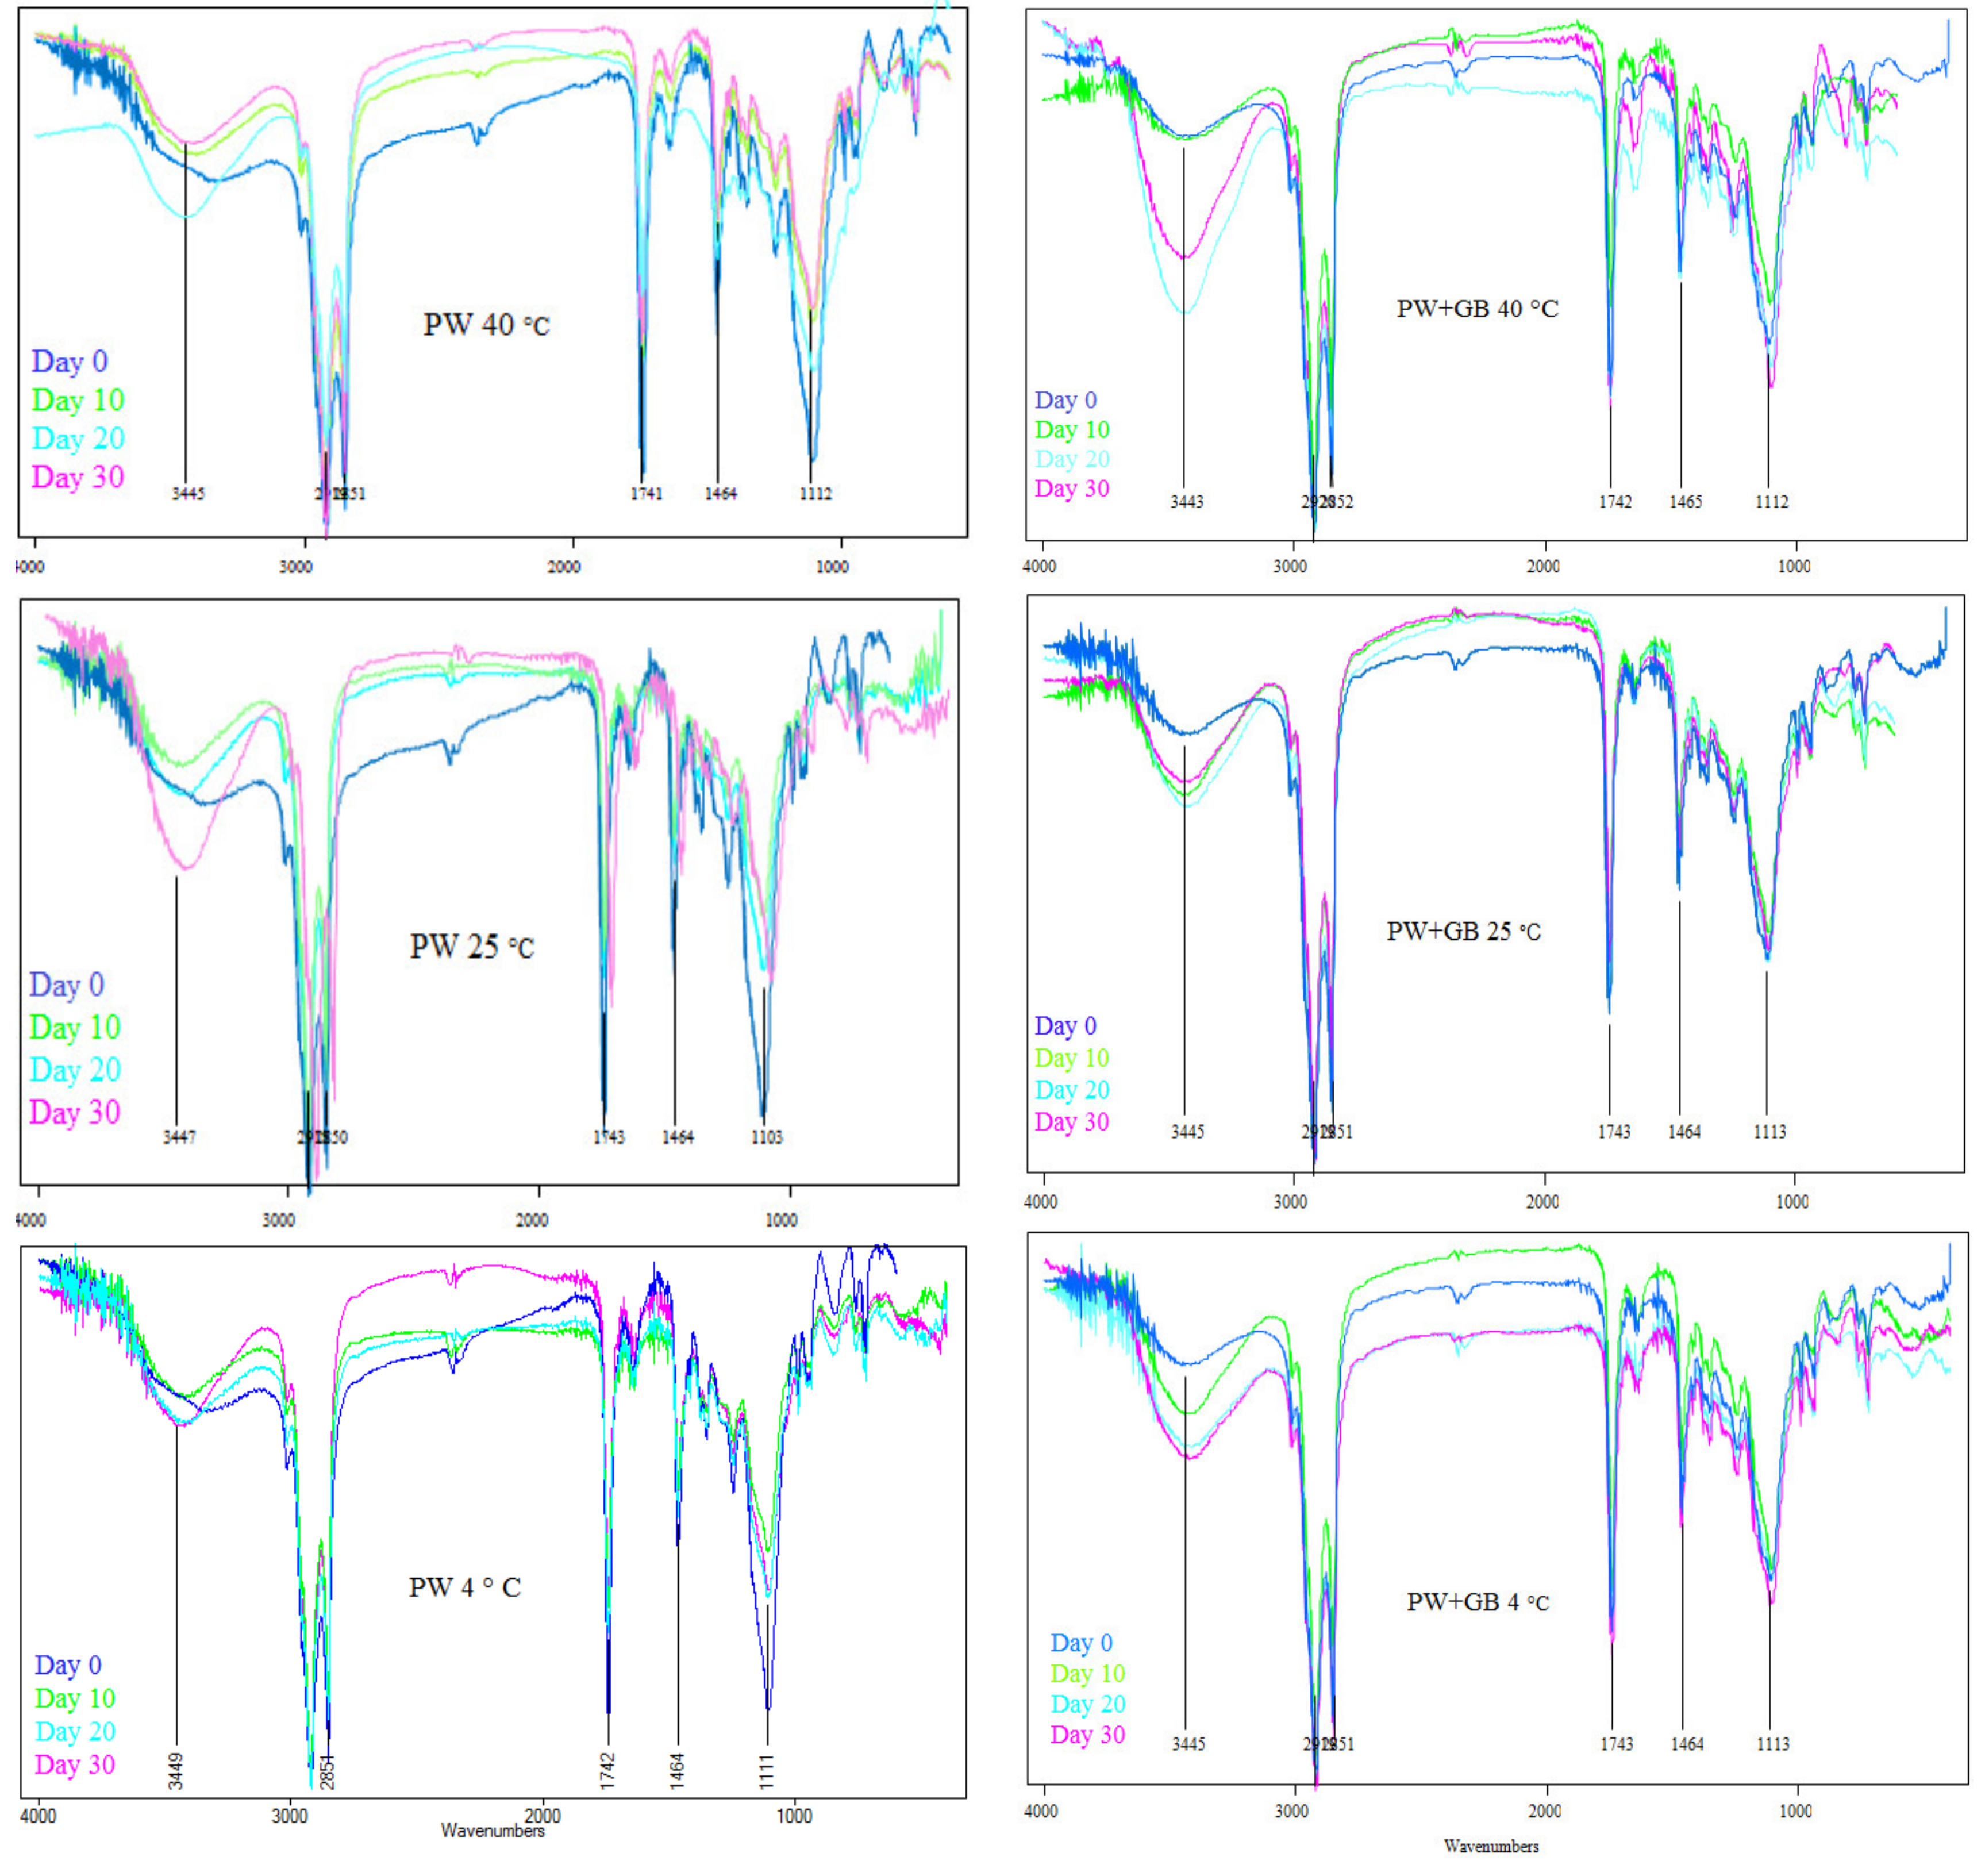The height and width of the screenshot is (1876, 1985).
Task: Click the 3449 peak label
Action: (x=176, y=1772)
